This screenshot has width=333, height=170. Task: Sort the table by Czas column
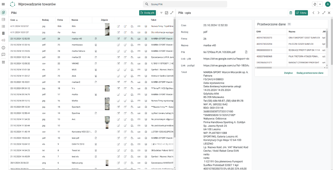(x=14, y=20)
